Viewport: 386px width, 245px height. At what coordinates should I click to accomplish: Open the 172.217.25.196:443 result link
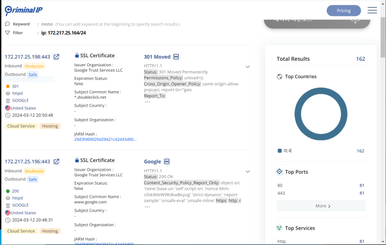(x=27, y=161)
